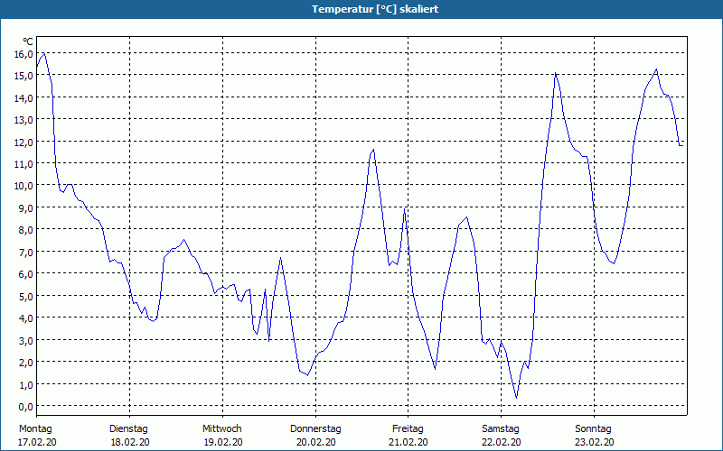Screen dimensions: 723x451
Task: Click the Mittwoch day label
Action: tap(222, 429)
